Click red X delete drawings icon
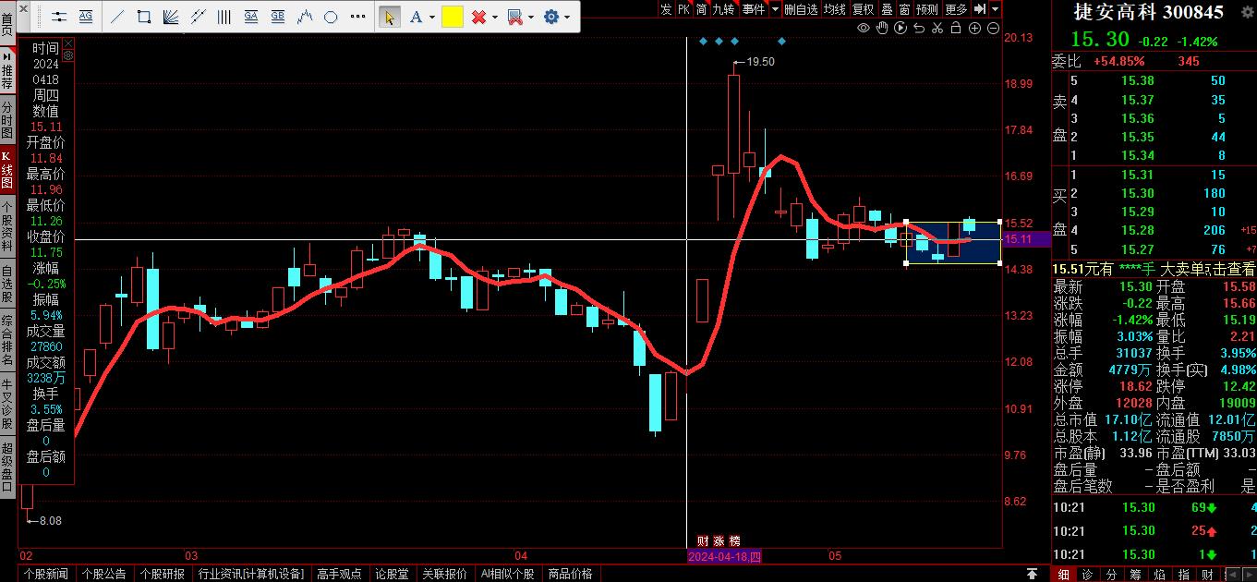The height and width of the screenshot is (582, 1257). pyautogui.click(x=478, y=17)
